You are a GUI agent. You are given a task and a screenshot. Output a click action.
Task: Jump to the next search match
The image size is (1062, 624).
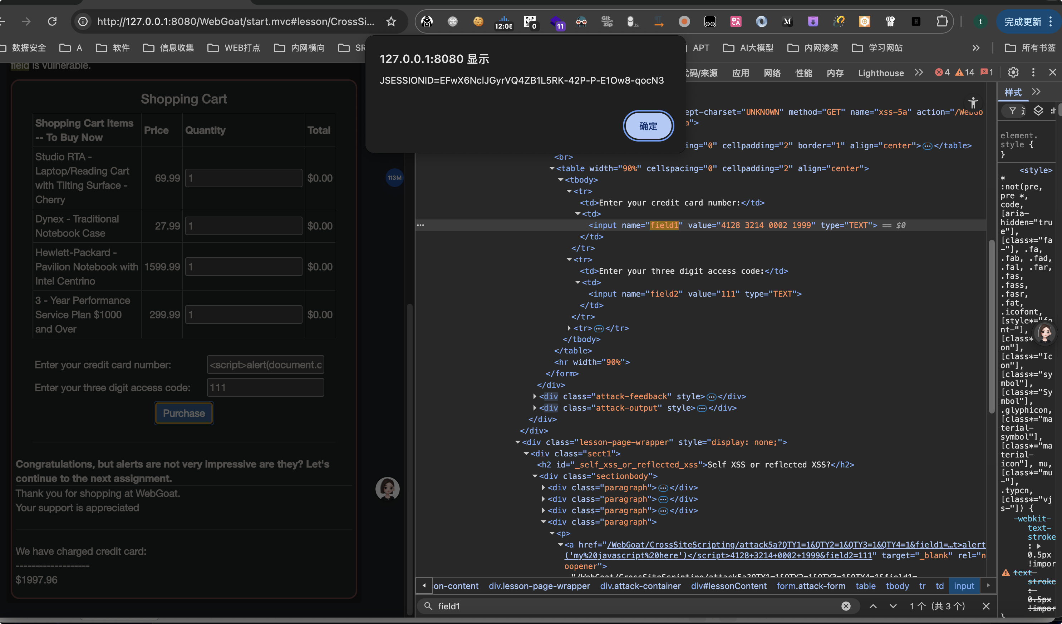893,606
